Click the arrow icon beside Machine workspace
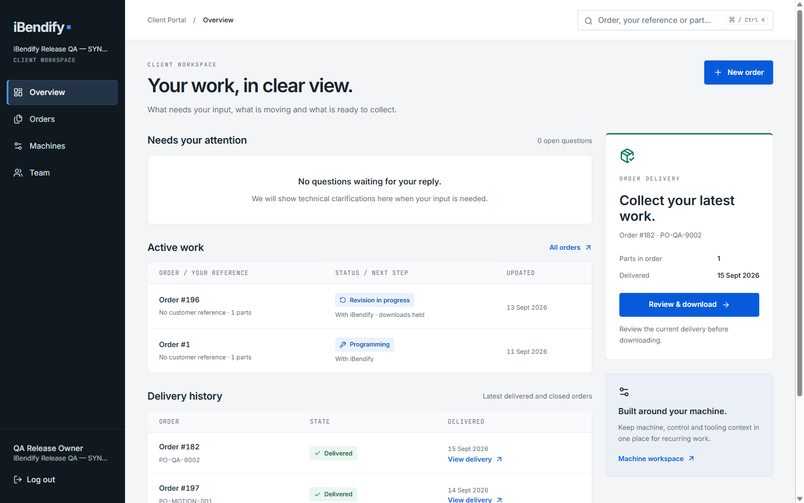 point(691,458)
